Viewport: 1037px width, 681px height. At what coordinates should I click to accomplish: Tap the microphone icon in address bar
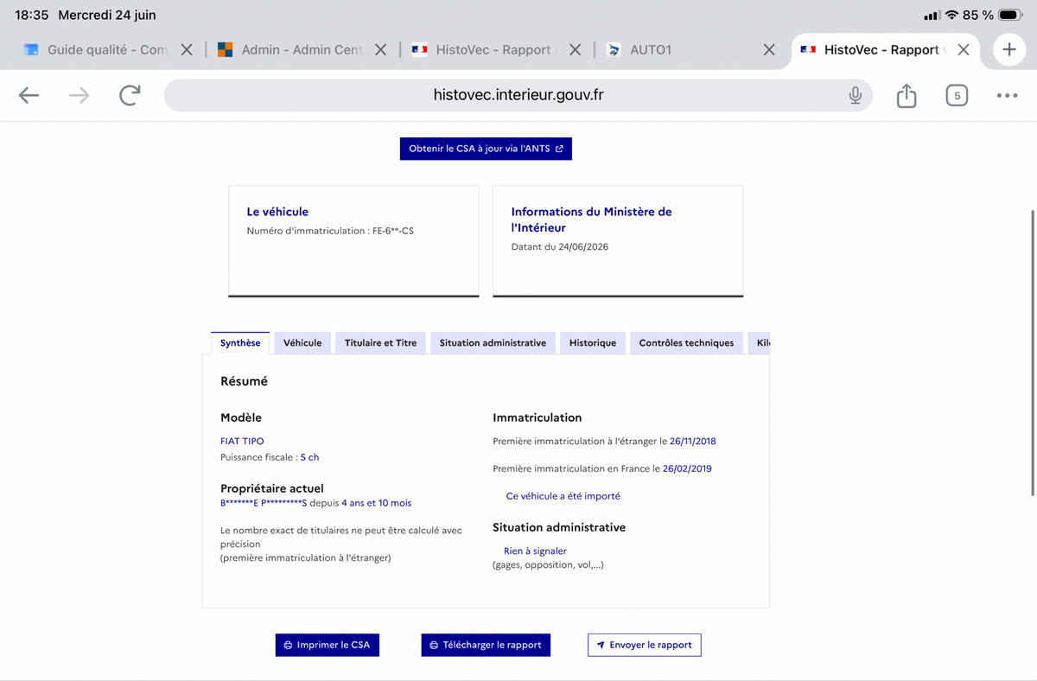(855, 95)
